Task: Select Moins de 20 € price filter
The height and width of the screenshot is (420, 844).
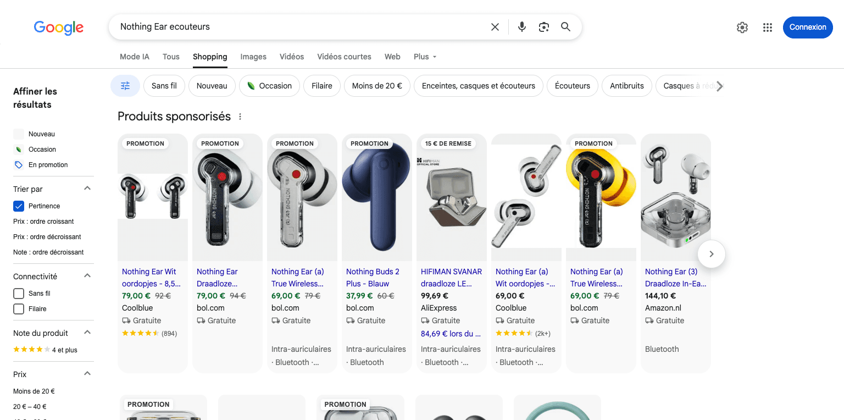Action: click(x=34, y=391)
